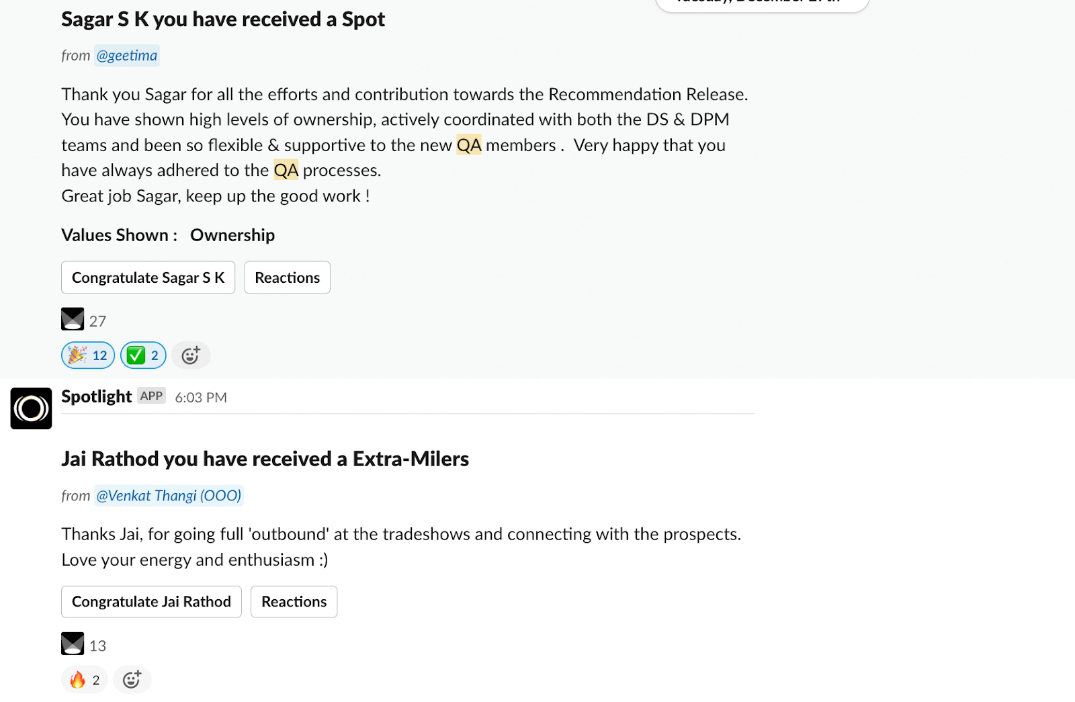The height and width of the screenshot is (702, 1075).
Task: Click the Spotlight sender name
Action: (x=96, y=396)
